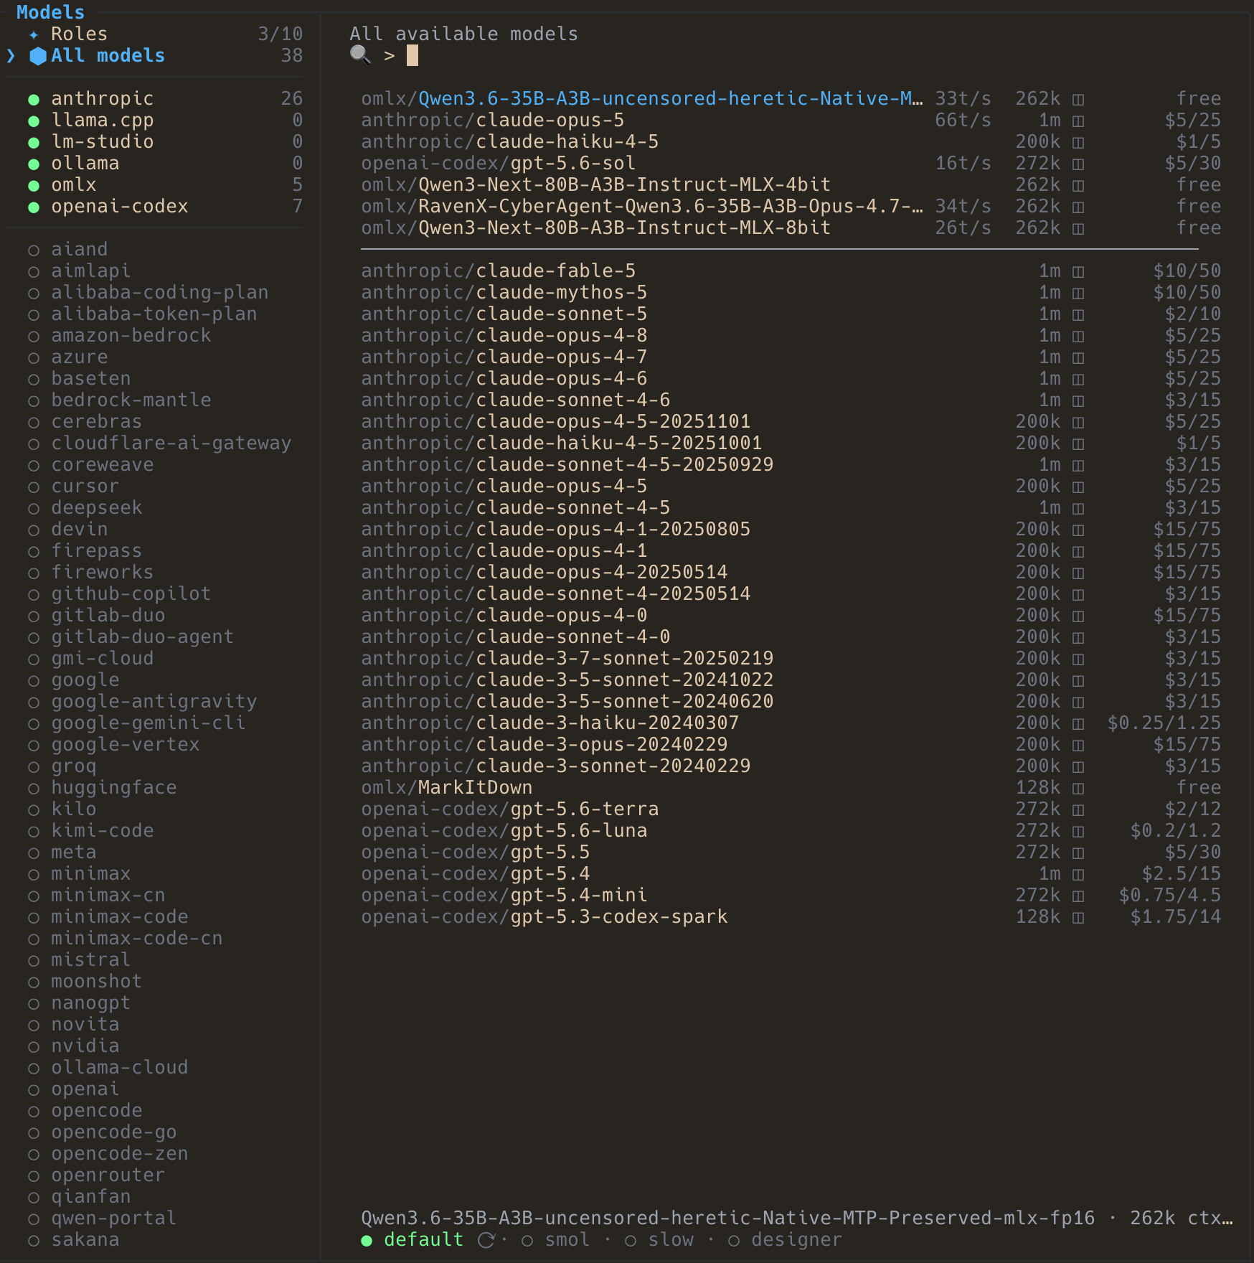Screen dimensions: 1254x1263
Task: Open the Roles section in the sidebar
Action: (166, 34)
